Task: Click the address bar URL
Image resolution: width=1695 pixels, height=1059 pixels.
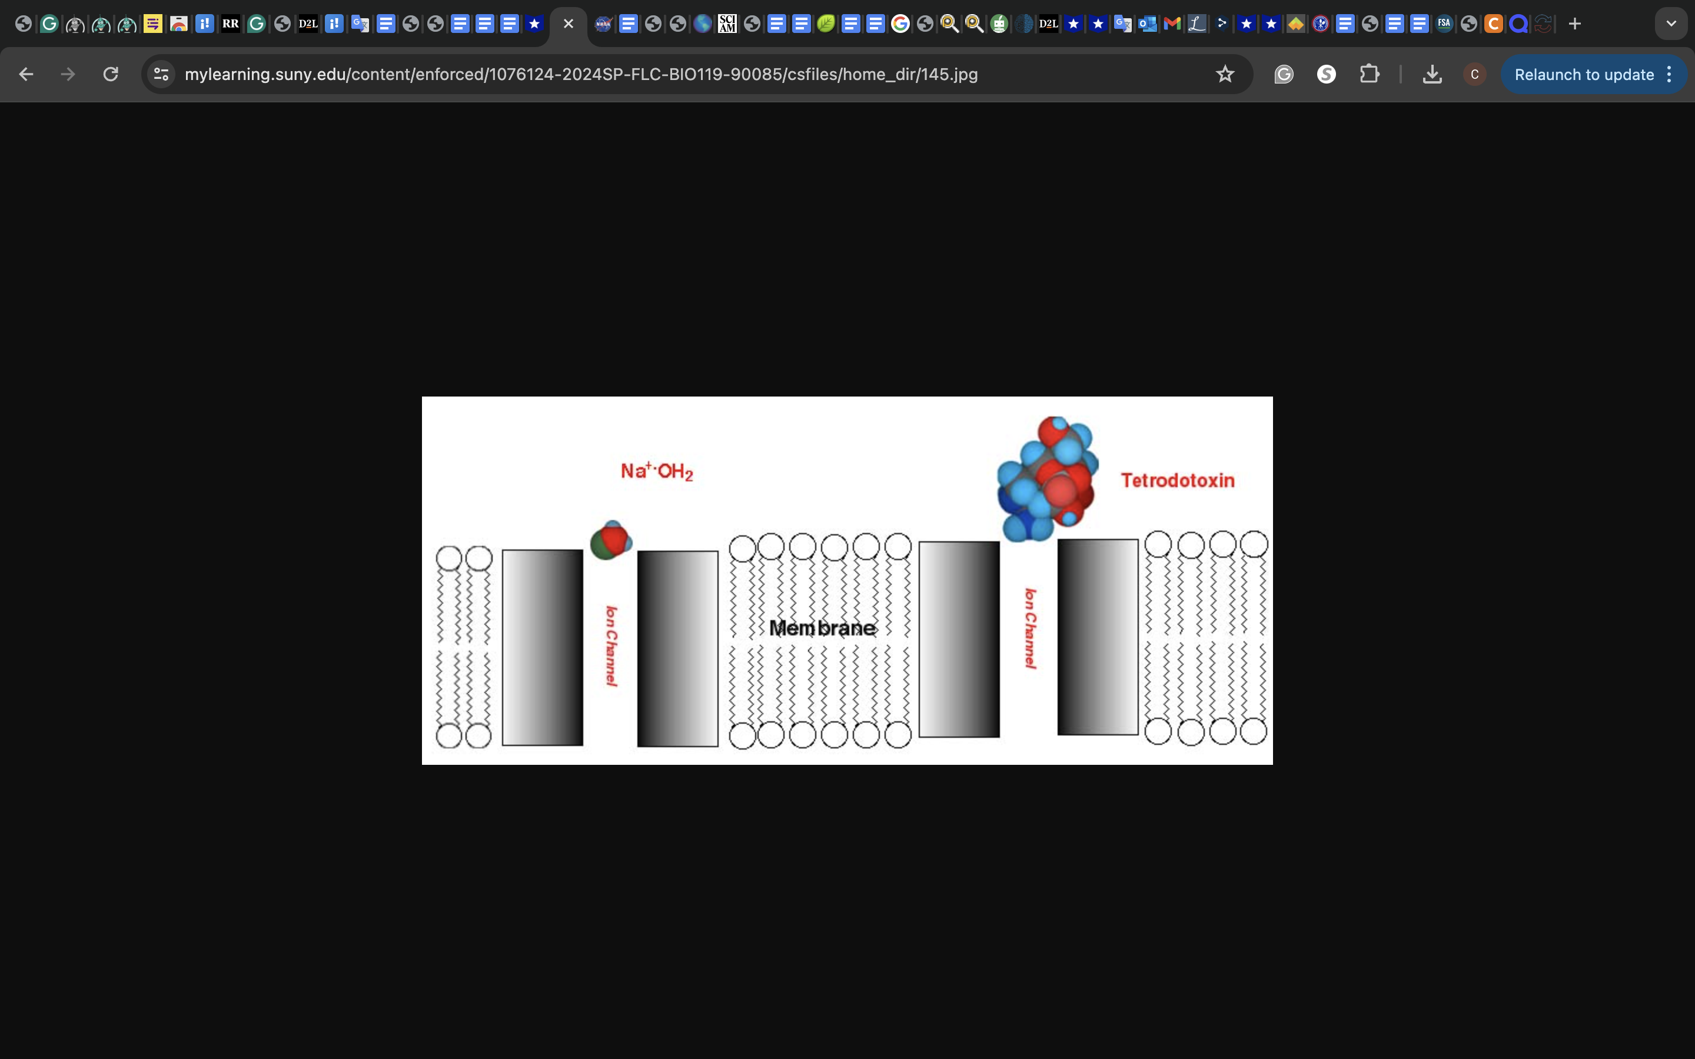Action: pyautogui.click(x=581, y=74)
